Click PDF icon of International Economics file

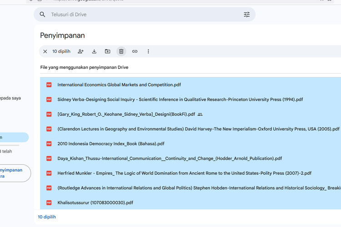coord(49,85)
